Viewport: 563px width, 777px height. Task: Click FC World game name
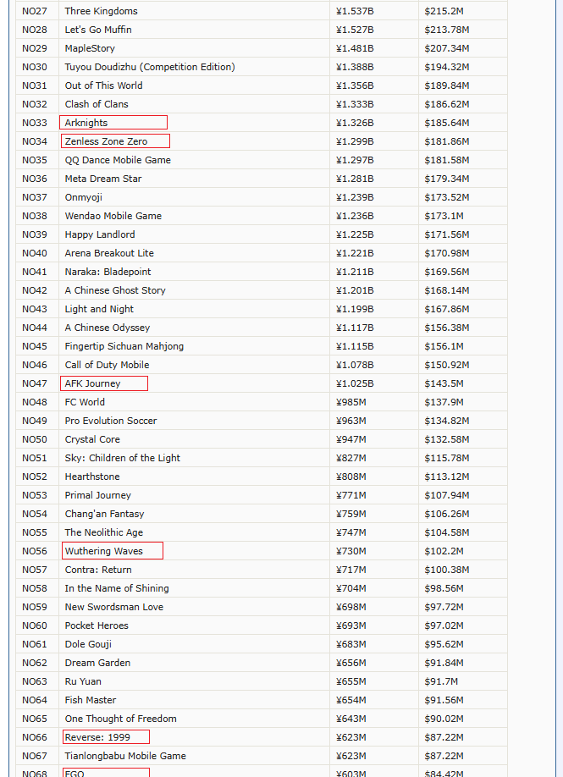coord(85,402)
